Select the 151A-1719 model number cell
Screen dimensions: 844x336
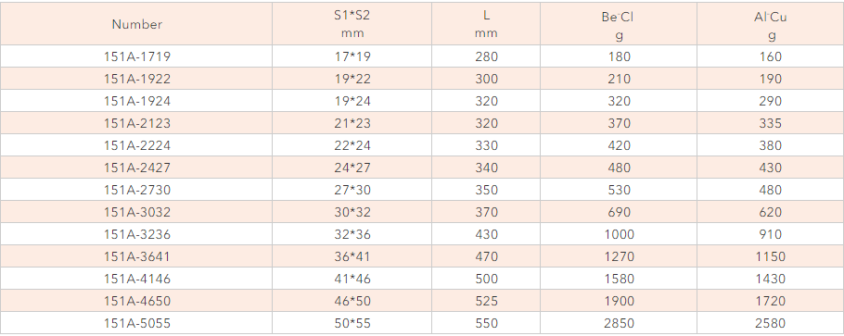136,56
